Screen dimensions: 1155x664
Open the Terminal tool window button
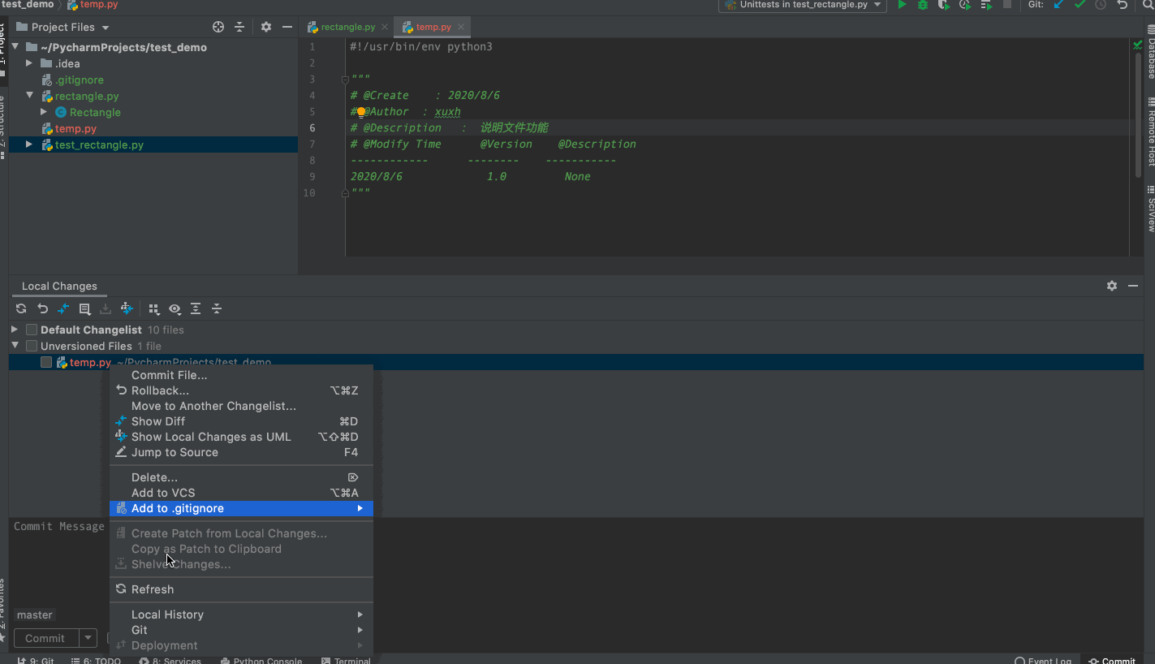click(346, 661)
